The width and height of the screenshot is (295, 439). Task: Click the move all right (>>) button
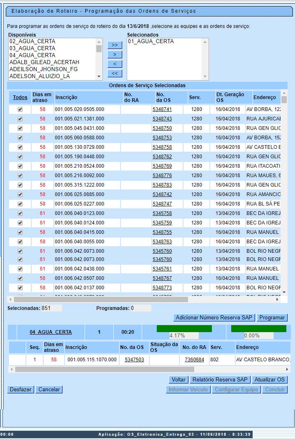click(x=115, y=45)
